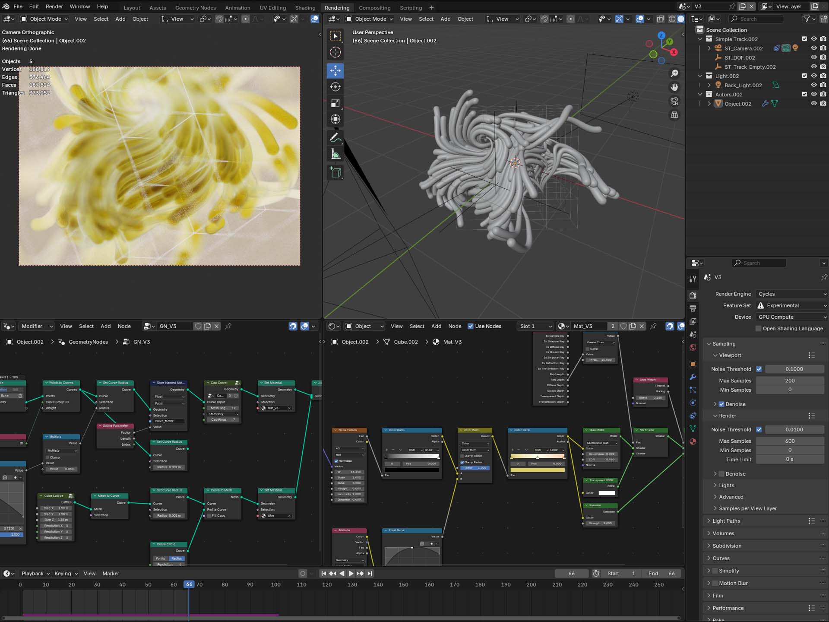Screen dimensions: 829x622
Task: Expand Object.002 in the outliner
Action: 709,104
